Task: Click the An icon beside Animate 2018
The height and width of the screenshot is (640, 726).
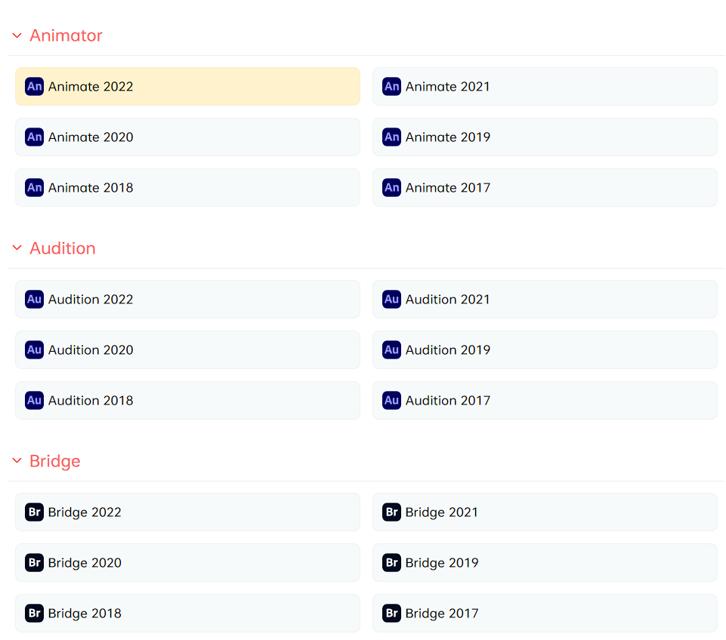Action: [x=34, y=187]
